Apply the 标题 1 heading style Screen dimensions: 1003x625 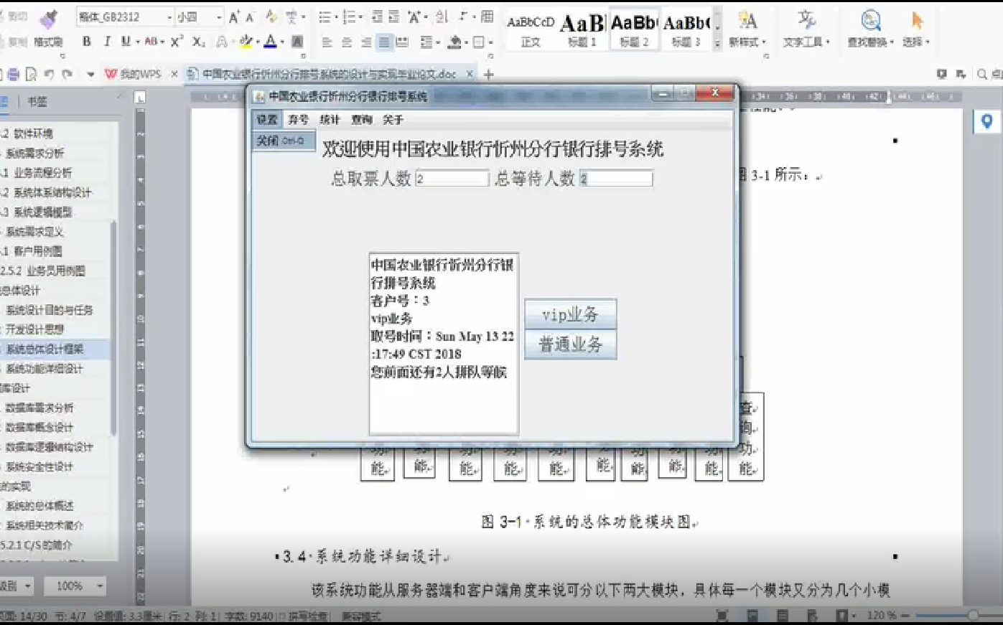point(582,30)
